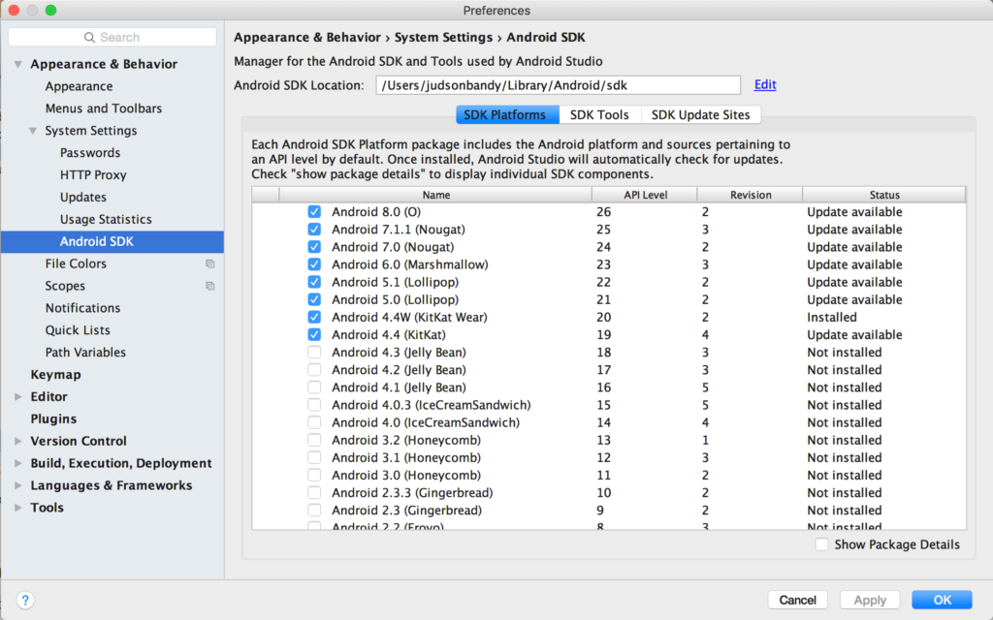993x620 pixels.
Task: Open File Colors settings
Action: tap(76, 263)
